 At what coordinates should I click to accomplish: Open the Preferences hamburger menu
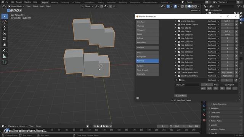pos(138,98)
